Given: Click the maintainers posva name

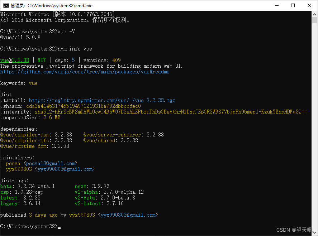Looking at the screenshot, I should click(13, 163).
